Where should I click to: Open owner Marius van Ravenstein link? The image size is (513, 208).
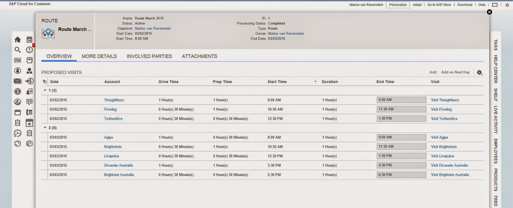pos(286,34)
